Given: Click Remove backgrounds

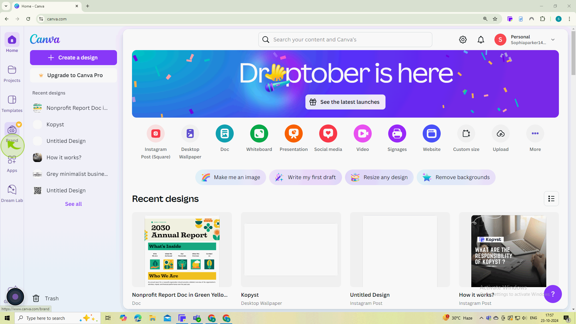Looking at the screenshot, I should coord(456,177).
